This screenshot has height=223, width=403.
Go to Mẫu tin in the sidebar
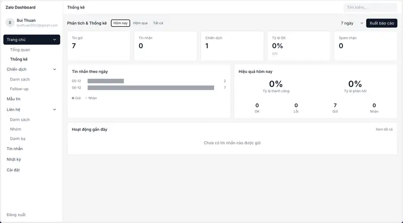(x=14, y=99)
